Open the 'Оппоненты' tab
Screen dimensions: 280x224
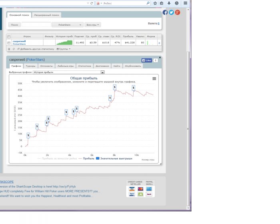[x=46, y=66]
